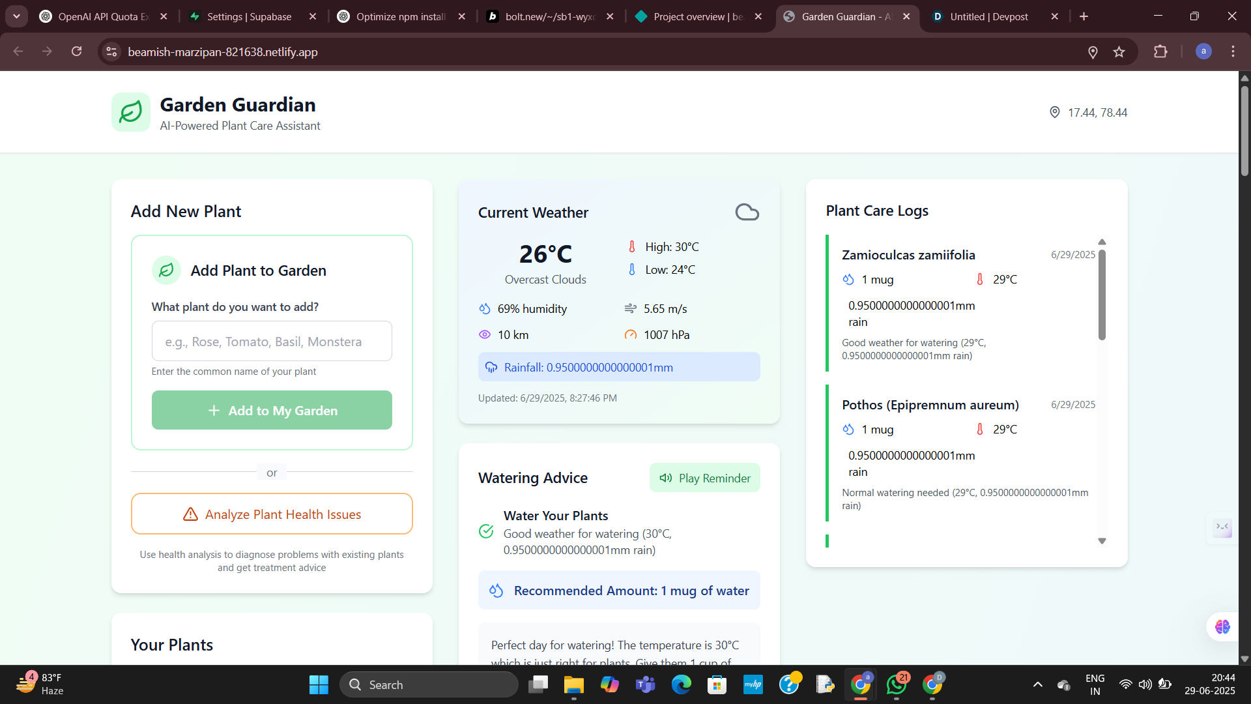Click the location pin icon by coordinates
The height and width of the screenshot is (704, 1251).
coord(1054,112)
